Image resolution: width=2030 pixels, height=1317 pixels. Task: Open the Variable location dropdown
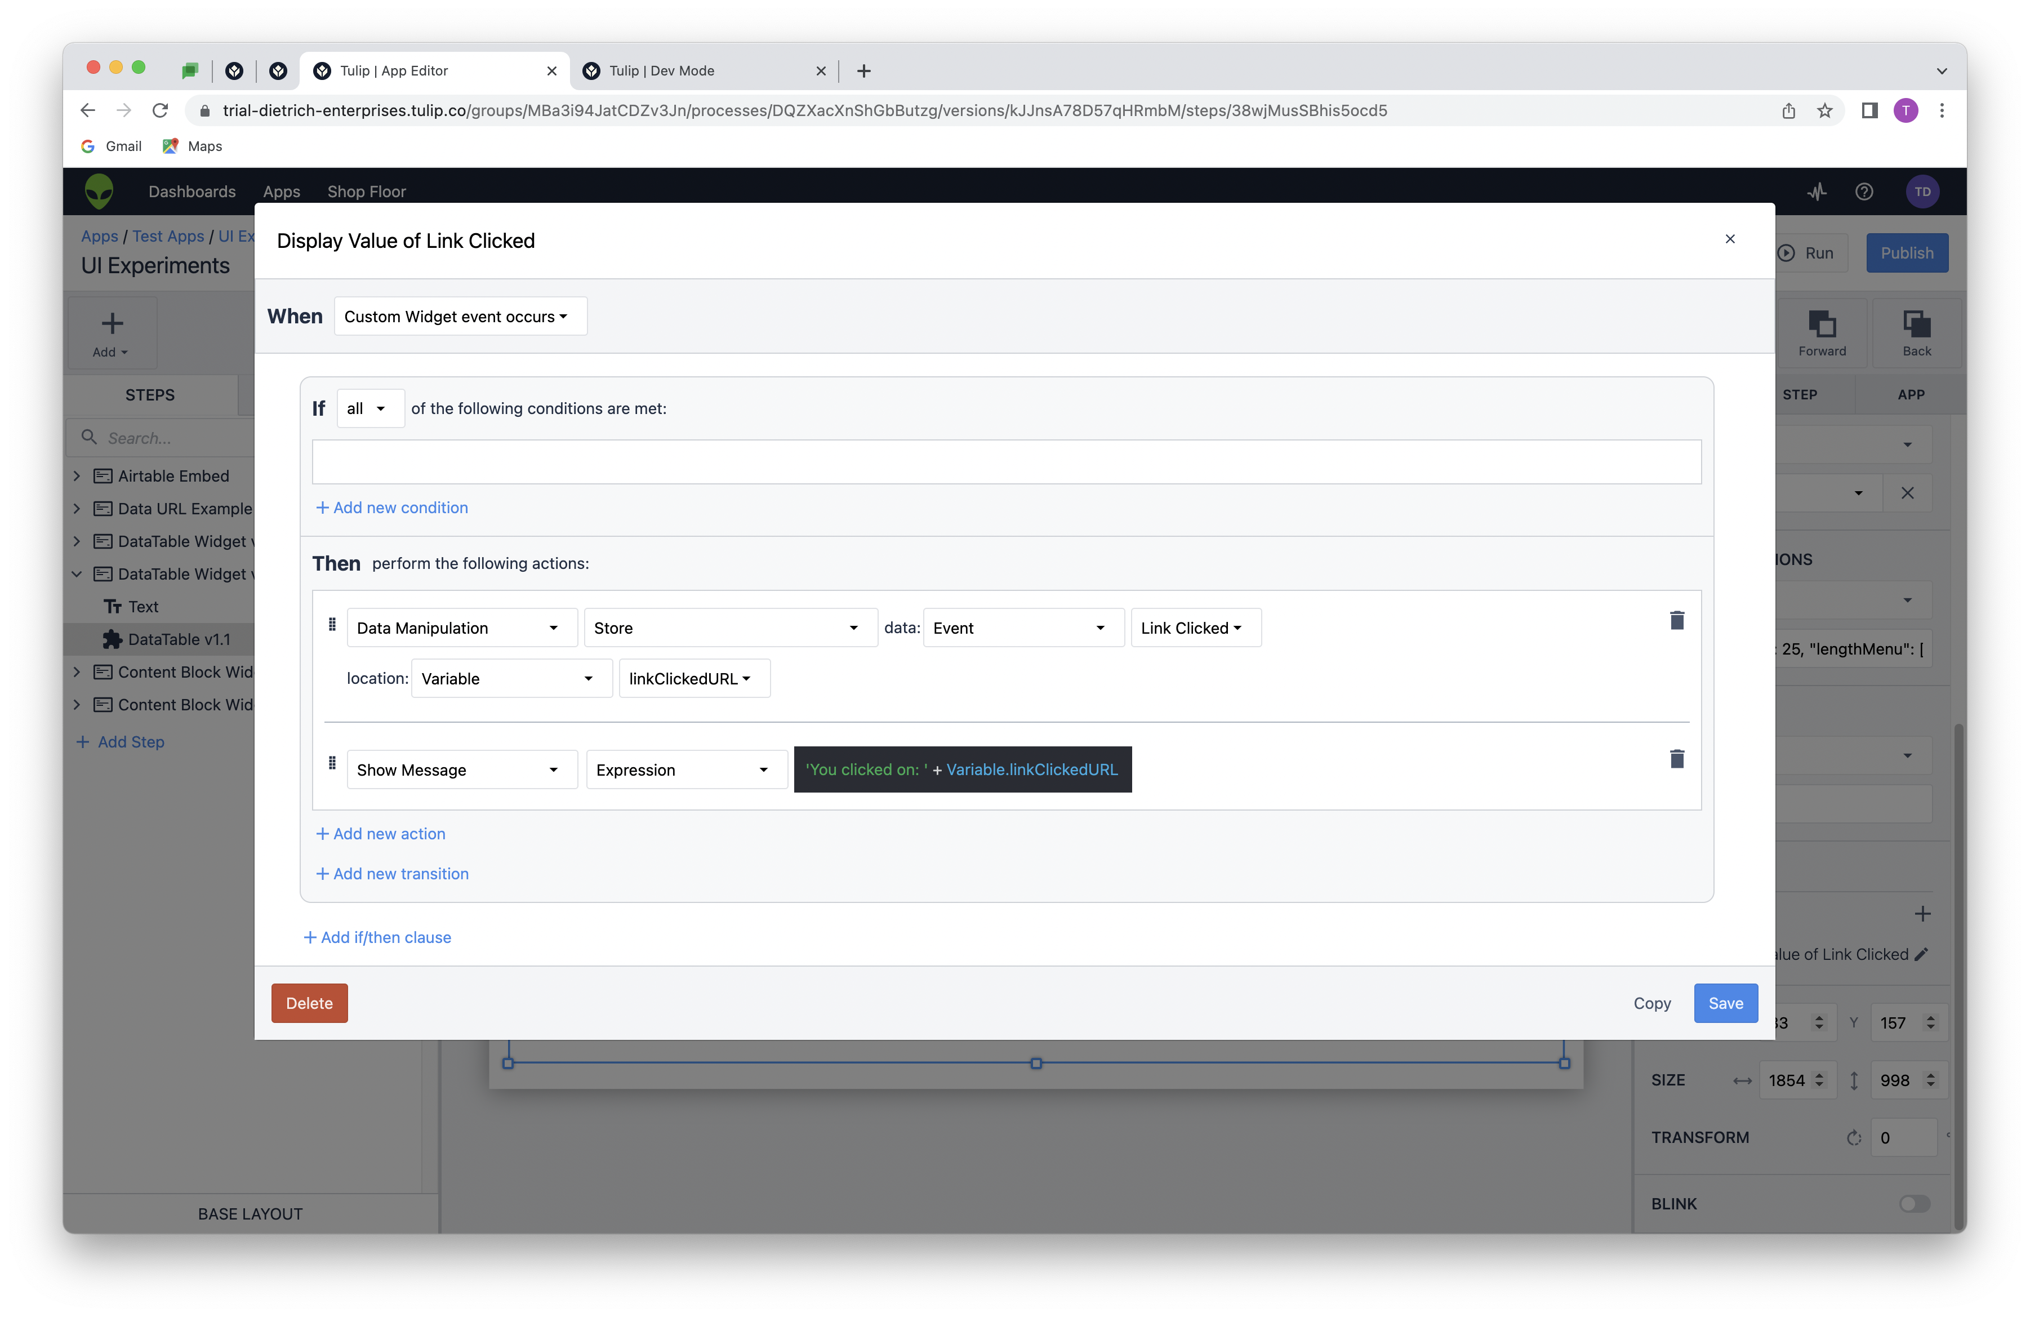coord(511,678)
